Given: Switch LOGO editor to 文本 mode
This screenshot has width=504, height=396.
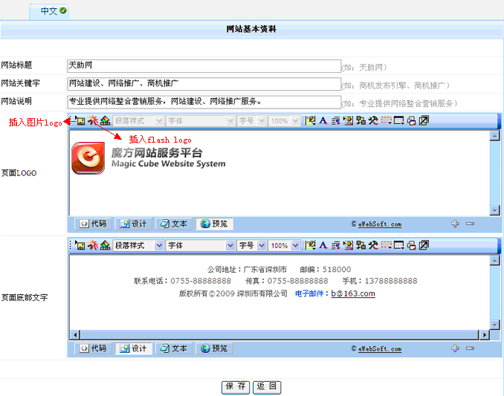Looking at the screenshot, I should coord(174,224).
